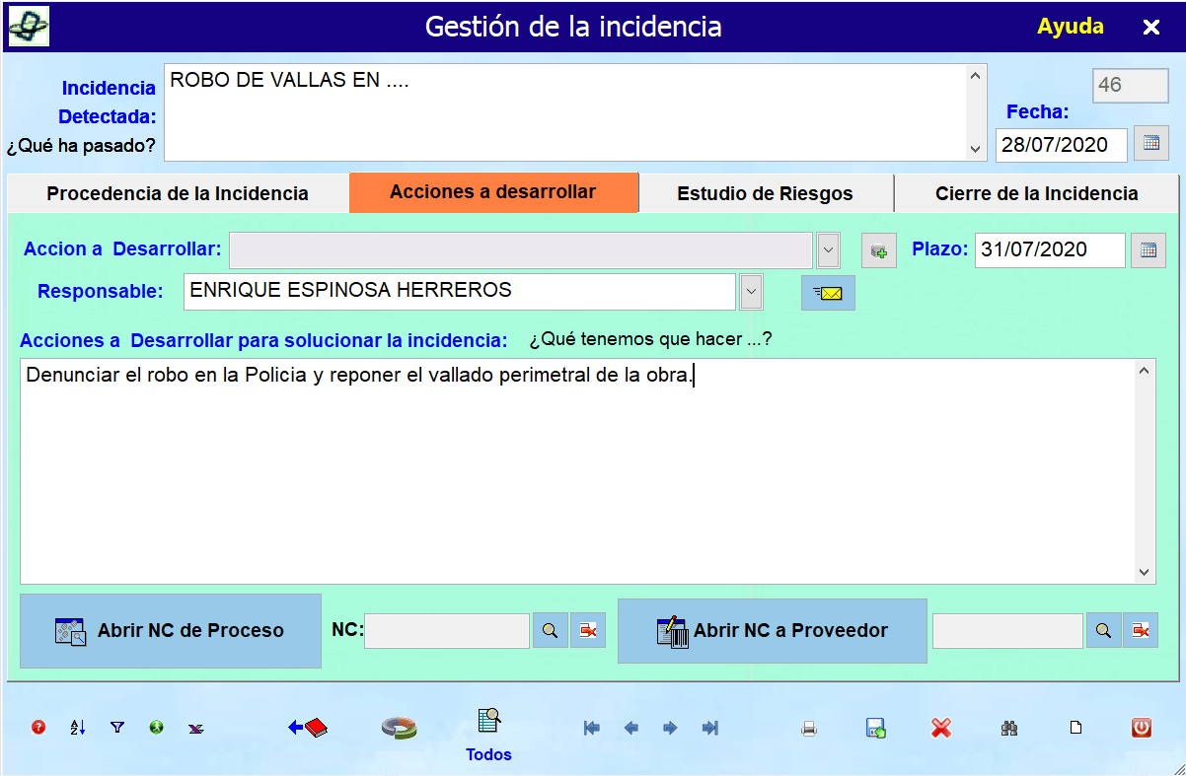Apply filter using the funnel icon
The image size is (1186, 776).
click(117, 728)
